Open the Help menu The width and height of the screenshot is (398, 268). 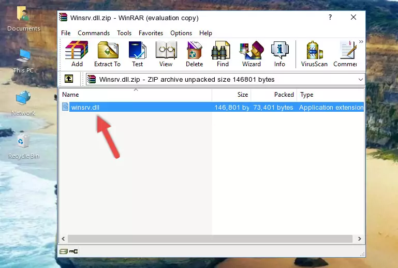coord(205,33)
